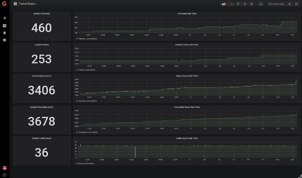Click the 3678 favourites count value

click(x=42, y=121)
